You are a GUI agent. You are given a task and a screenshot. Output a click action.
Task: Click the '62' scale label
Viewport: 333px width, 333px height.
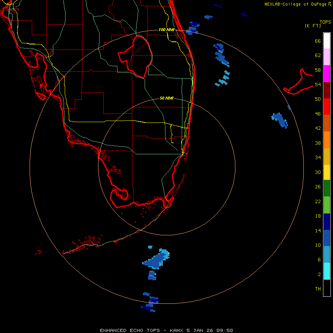click(318, 55)
